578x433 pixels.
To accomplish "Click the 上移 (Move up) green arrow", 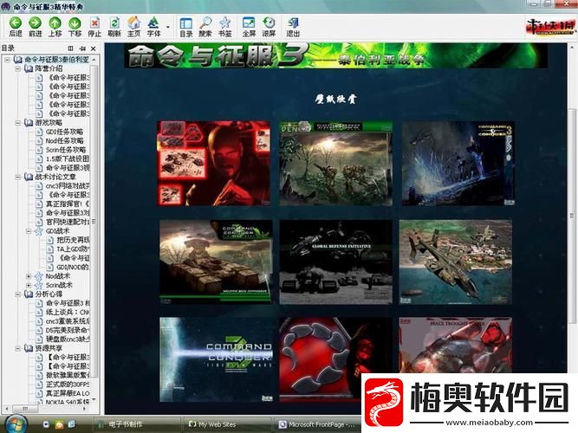I will coord(55,23).
